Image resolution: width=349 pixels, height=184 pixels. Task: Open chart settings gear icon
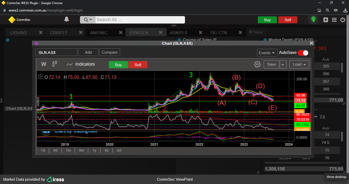(x=257, y=64)
